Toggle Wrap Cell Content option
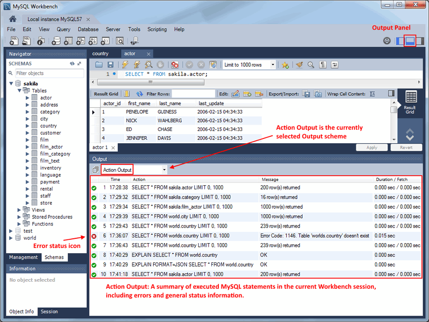Viewport: 429px width, 322px height. click(372, 94)
